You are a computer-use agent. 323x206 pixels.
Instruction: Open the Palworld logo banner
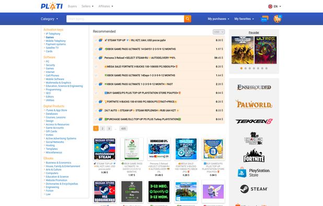click(254, 104)
